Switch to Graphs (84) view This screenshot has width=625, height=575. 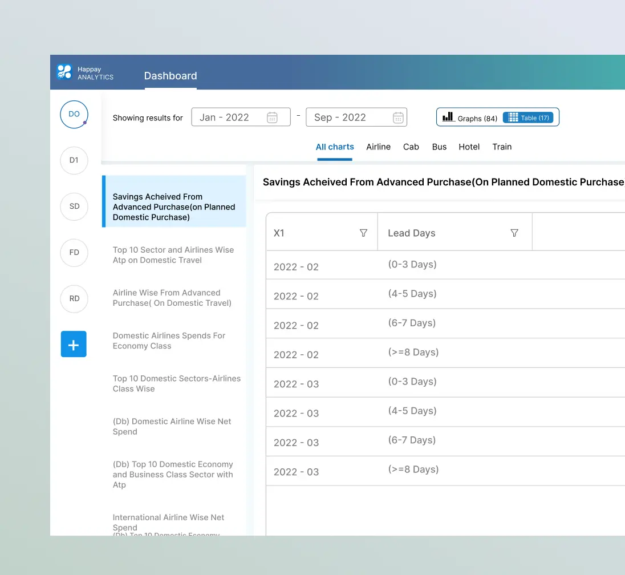click(x=470, y=118)
